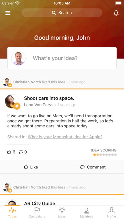Image resolution: width=124 pixels, height=220 pixels.
Task: Tap the What's your idea input field
Action: pyautogui.click(x=62, y=58)
